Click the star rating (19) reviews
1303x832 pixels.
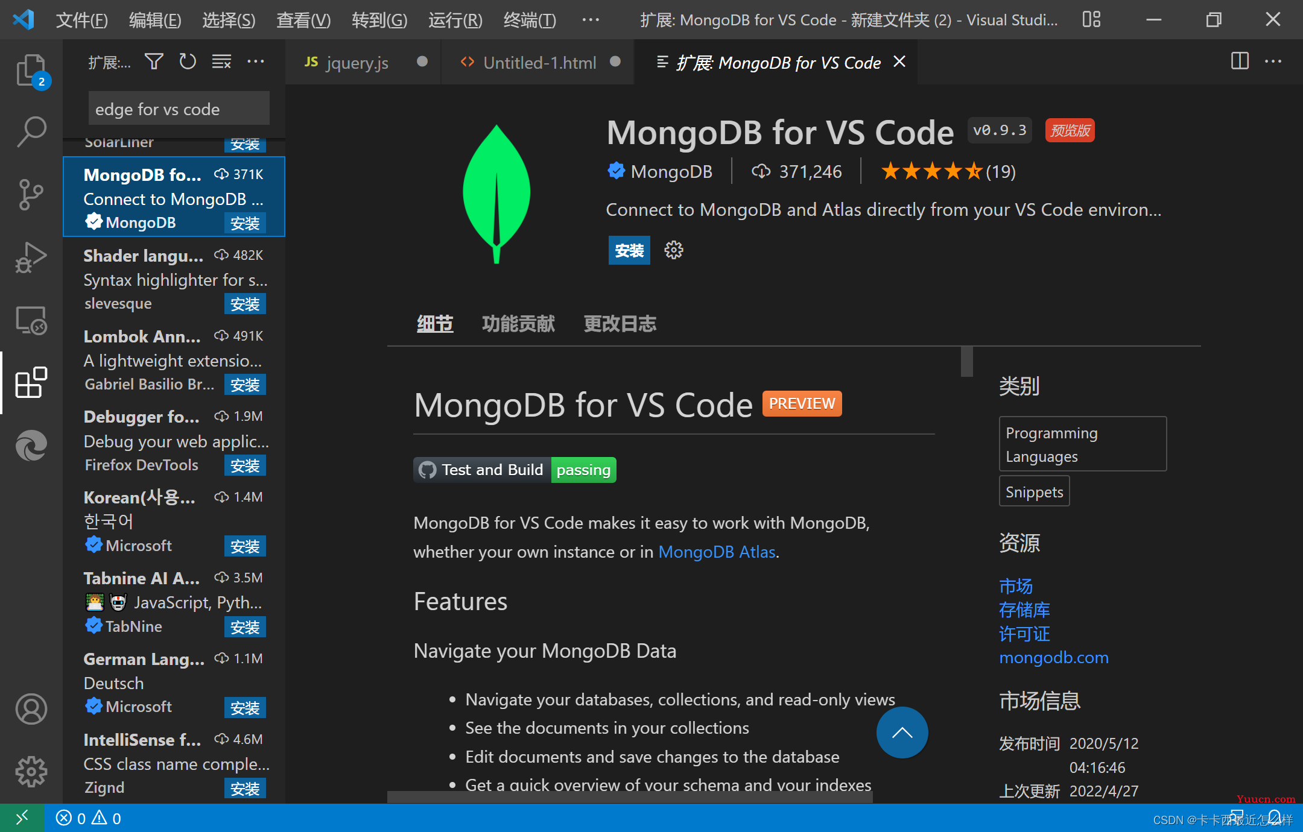[948, 172]
